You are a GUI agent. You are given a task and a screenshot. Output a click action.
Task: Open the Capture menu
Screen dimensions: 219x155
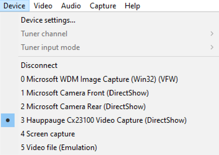103,6
